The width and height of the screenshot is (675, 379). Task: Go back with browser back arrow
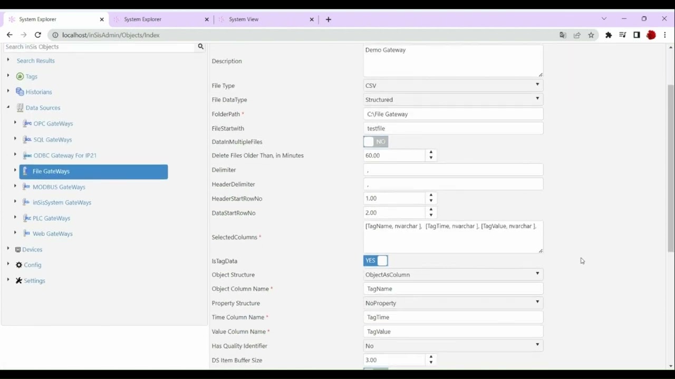9,35
